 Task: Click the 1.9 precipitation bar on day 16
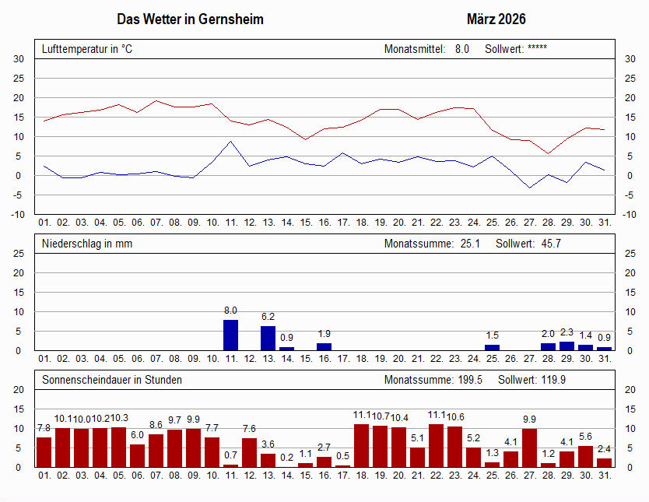324,347
